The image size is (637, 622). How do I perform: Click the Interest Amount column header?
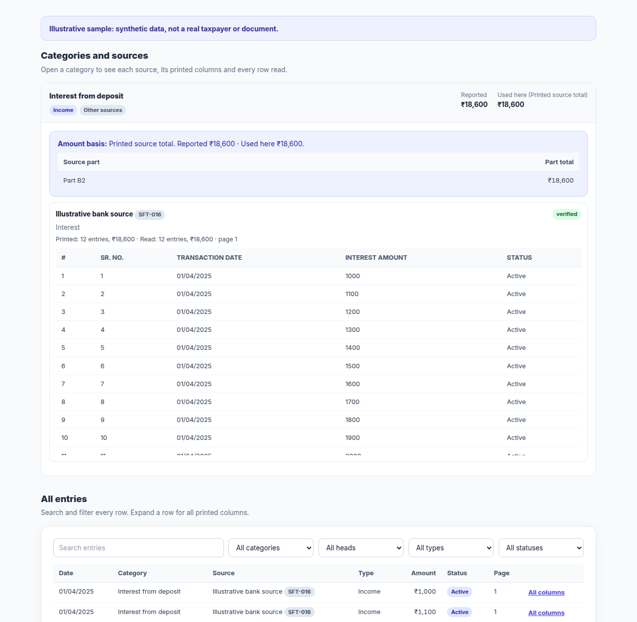click(376, 258)
